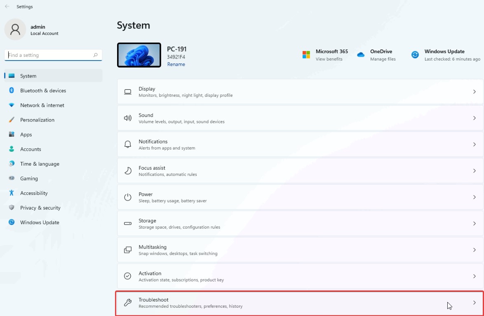Select the Troubleshoot wrench icon

(x=128, y=302)
